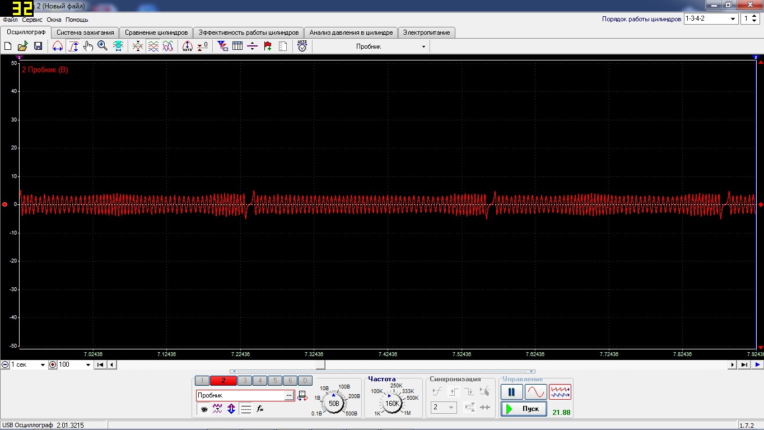This screenshot has width=764, height=430.
Task: Click the stacked wavy lines icon
Action: coord(153,46)
